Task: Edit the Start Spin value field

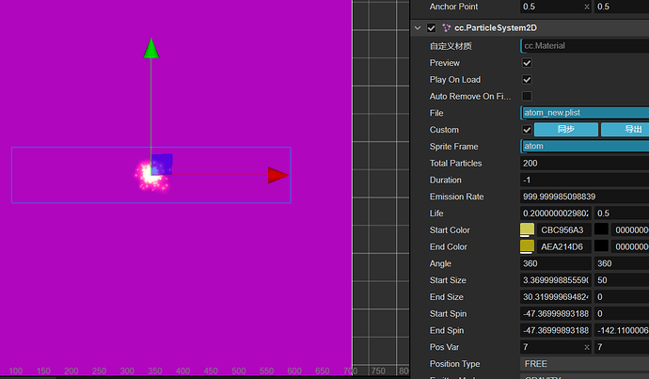Action: (x=556, y=313)
